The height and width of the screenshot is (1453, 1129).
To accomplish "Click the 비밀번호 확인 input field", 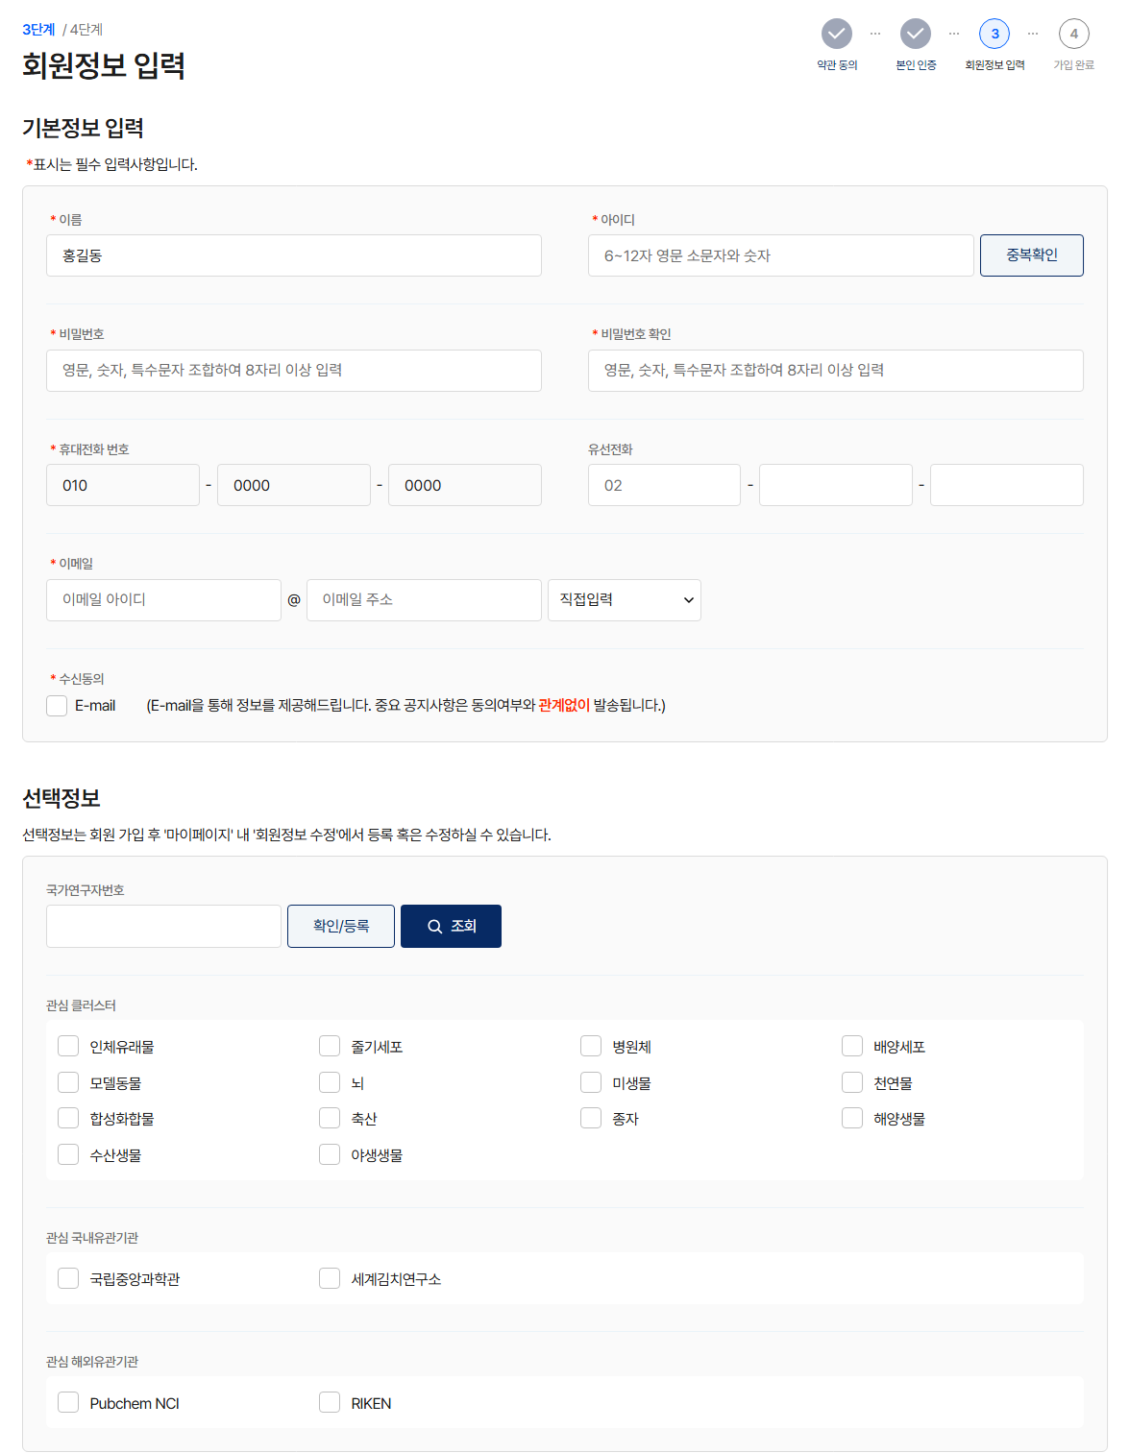I will (836, 371).
